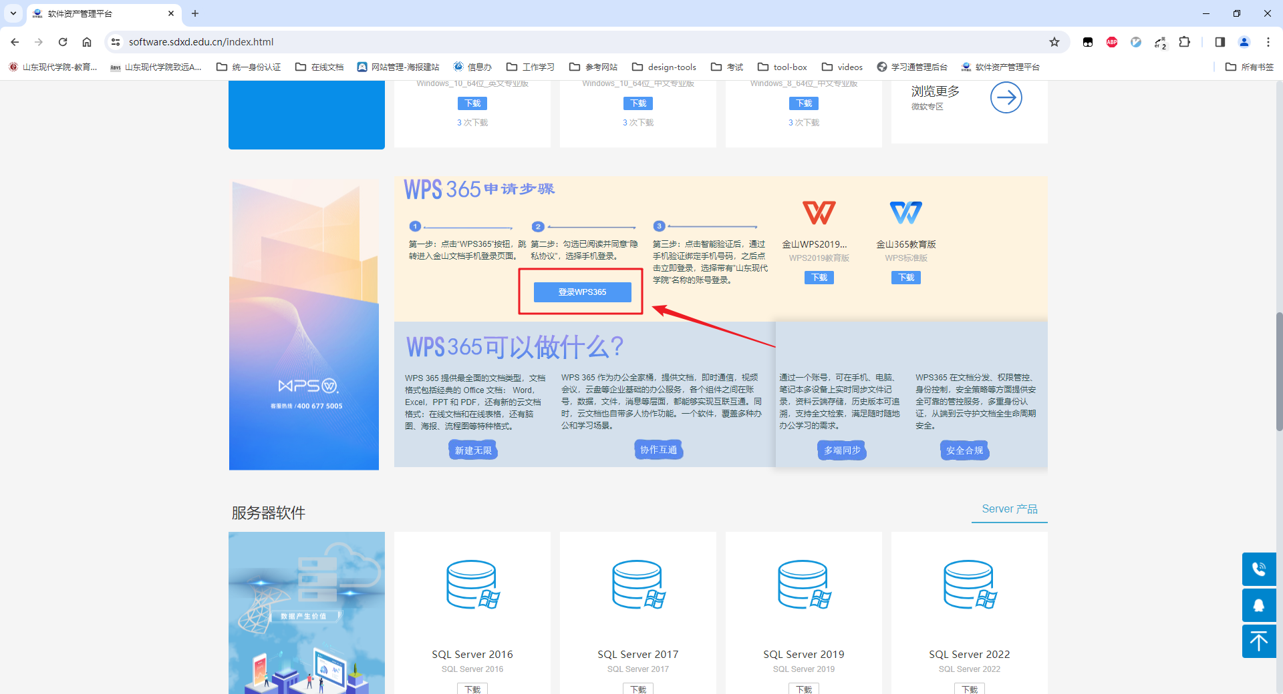The width and height of the screenshot is (1283, 694).
Task: Open the 考试 bookmark folder
Action: click(x=727, y=67)
